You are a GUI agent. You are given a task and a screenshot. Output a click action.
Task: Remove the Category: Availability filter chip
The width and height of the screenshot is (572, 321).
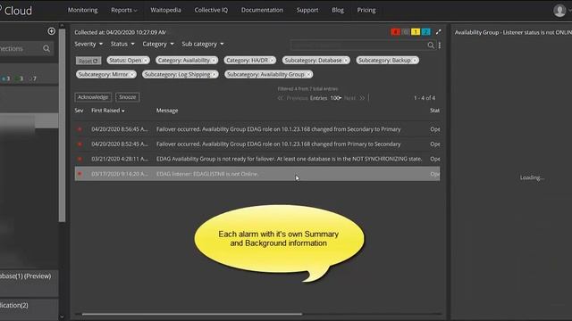click(x=214, y=61)
